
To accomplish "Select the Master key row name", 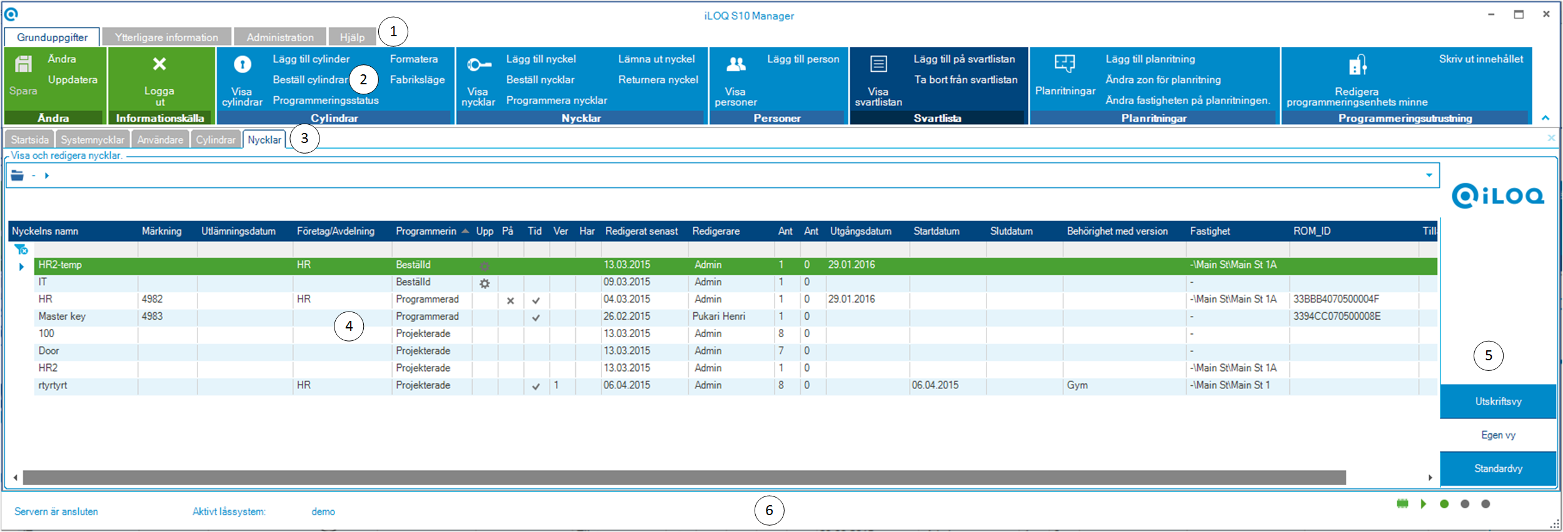I will click(x=62, y=317).
